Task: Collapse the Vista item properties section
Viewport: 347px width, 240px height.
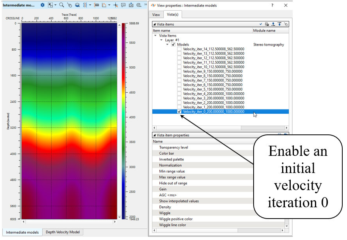Action: [x=154, y=135]
